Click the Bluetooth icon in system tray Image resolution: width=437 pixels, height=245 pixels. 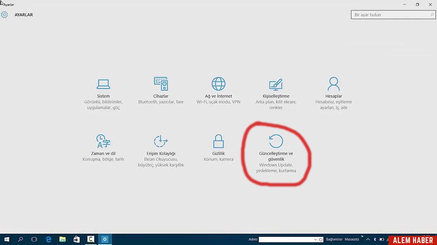coord(375,239)
